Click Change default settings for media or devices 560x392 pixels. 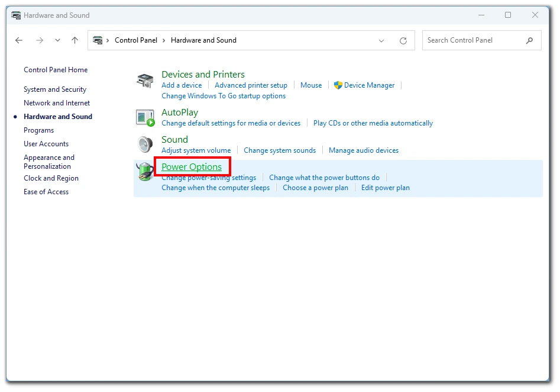pos(231,123)
